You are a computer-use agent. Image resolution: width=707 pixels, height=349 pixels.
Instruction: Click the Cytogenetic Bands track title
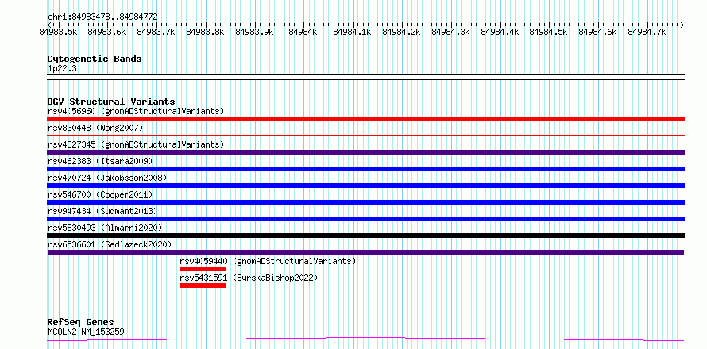pos(95,59)
